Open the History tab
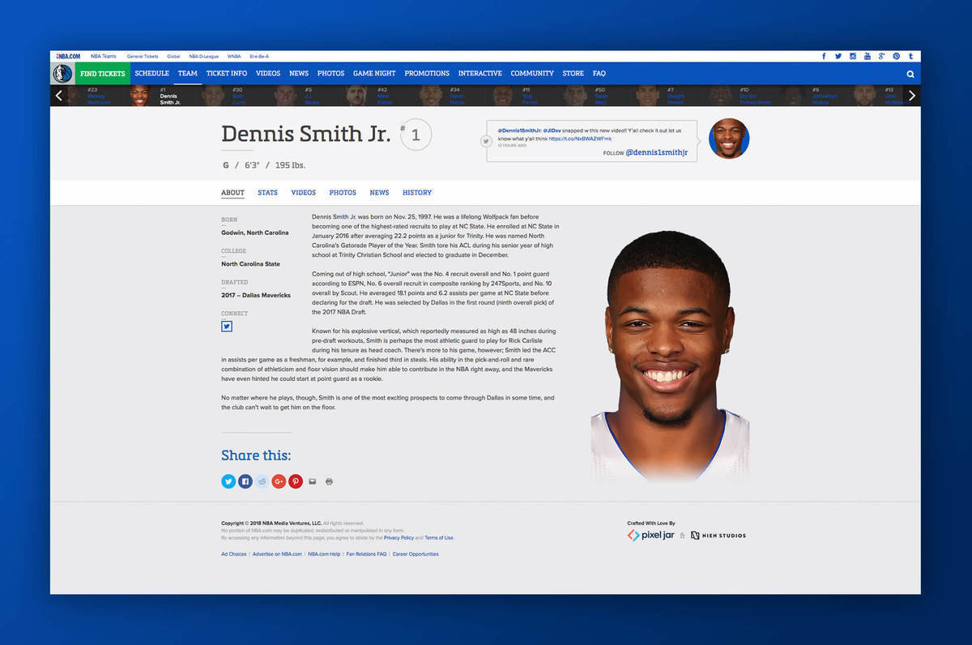This screenshot has height=645, width=972. 417,193
